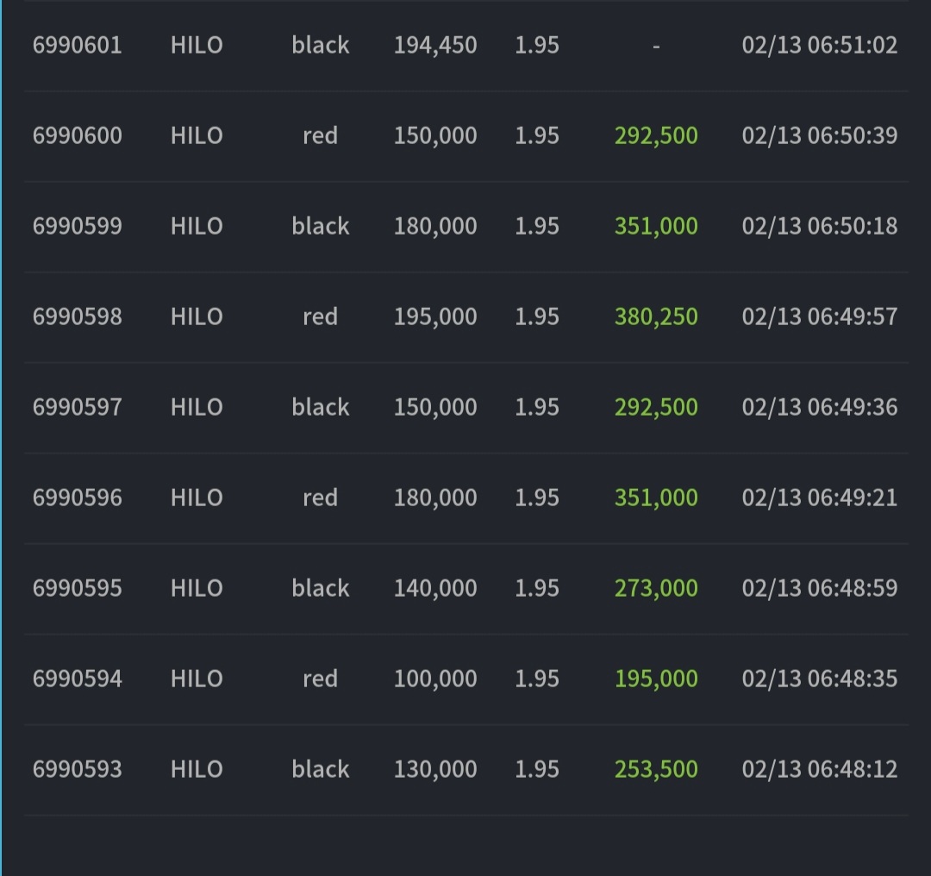Viewport: 931px width, 876px height.
Task: Select bet ID 6990593
Action: pyautogui.click(x=78, y=770)
